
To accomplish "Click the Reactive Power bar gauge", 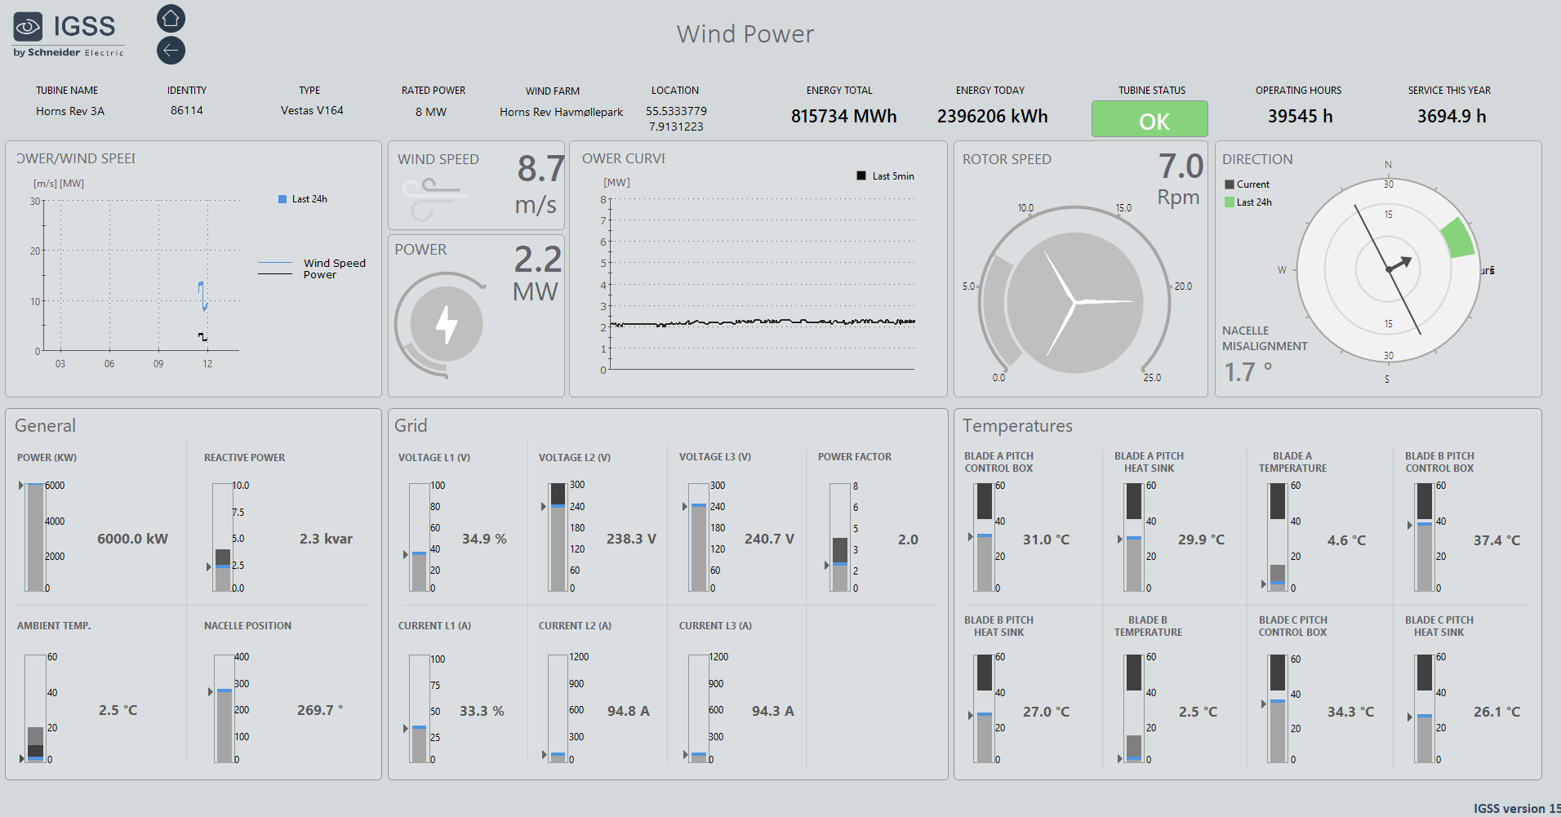I will [x=222, y=537].
